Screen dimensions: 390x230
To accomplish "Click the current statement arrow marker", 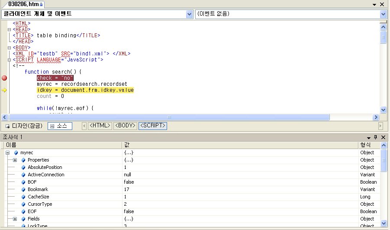I will coord(4,90).
